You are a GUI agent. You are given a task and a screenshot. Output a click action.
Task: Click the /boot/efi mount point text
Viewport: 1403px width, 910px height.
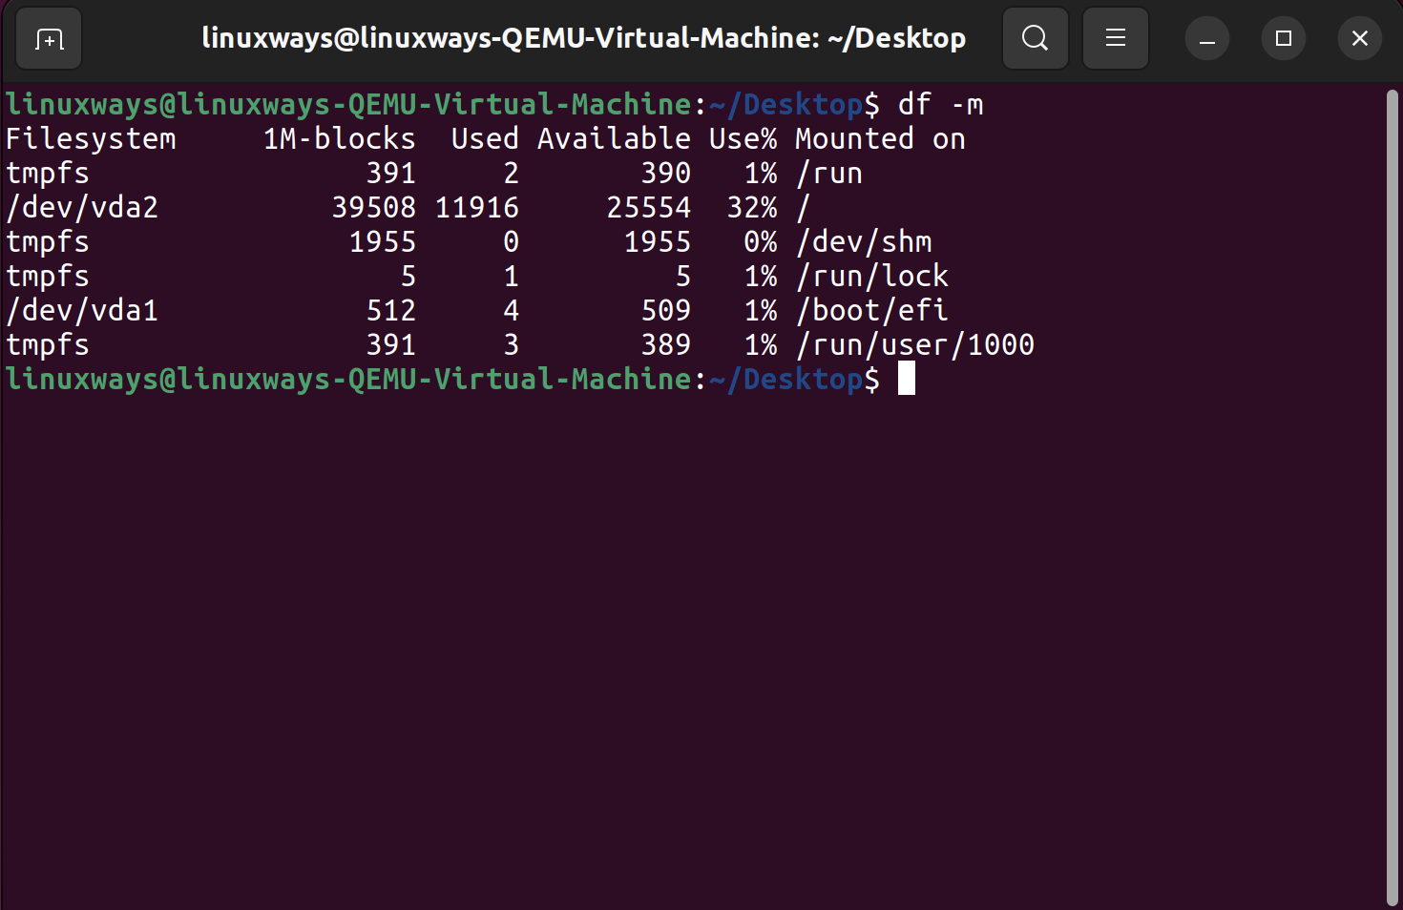(x=872, y=310)
